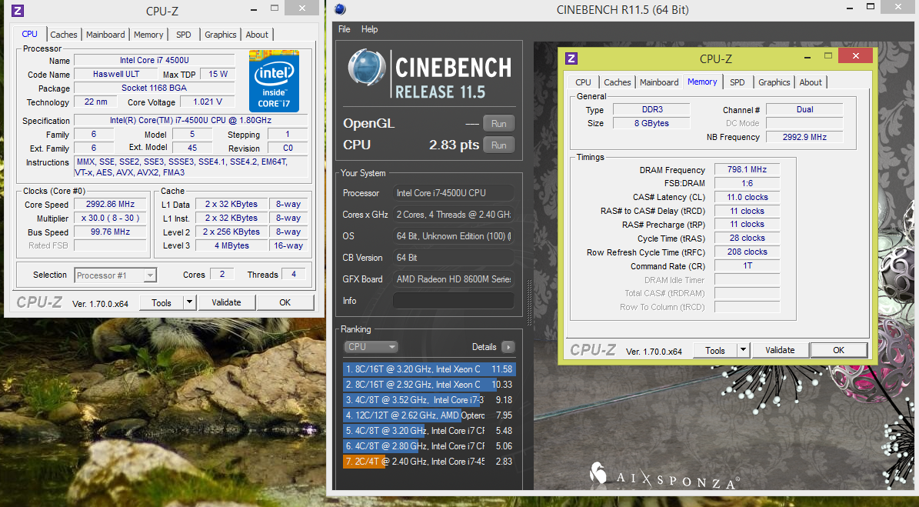919x507 pixels.
Task: Close the Memory CPU-Z window
Action: 855,55
